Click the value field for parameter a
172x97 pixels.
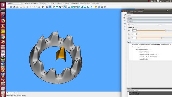[x=134, y=30]
